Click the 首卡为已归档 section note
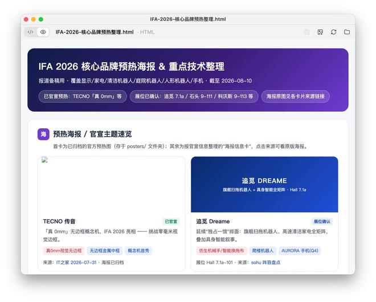The height and width of the screenshot is (302, 376). (181, 146)
